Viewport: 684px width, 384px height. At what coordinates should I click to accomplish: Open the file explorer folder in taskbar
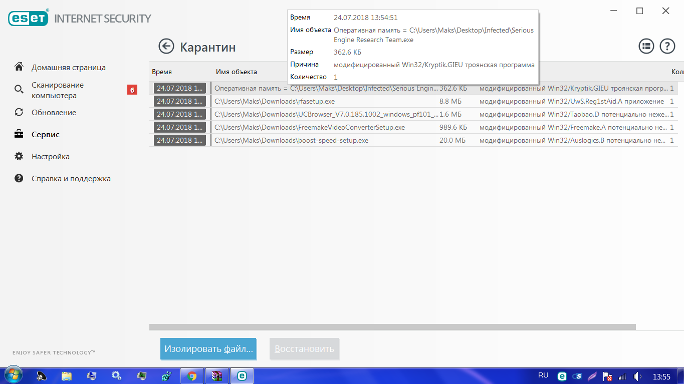[x=67, y=375]
